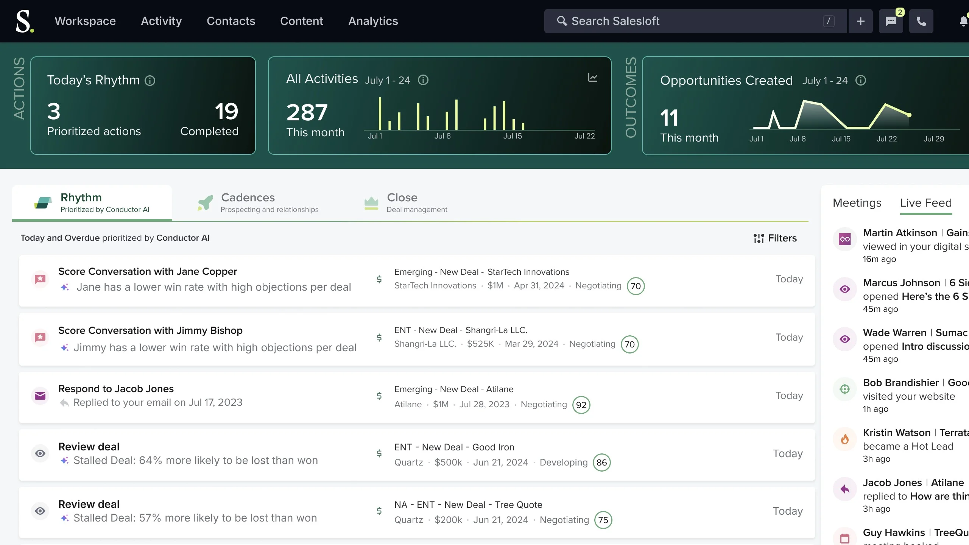This screenshot has height=545, width=969.
Task: Click the Jimmy Bishop score conversation icon
Action: pos(40,337)
